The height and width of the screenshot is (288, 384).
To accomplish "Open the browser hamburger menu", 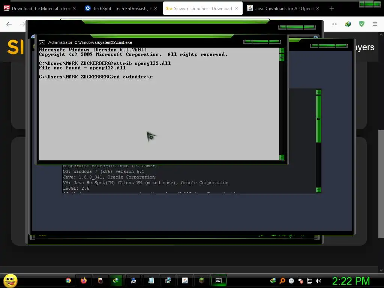I will [x=375, y=24].
